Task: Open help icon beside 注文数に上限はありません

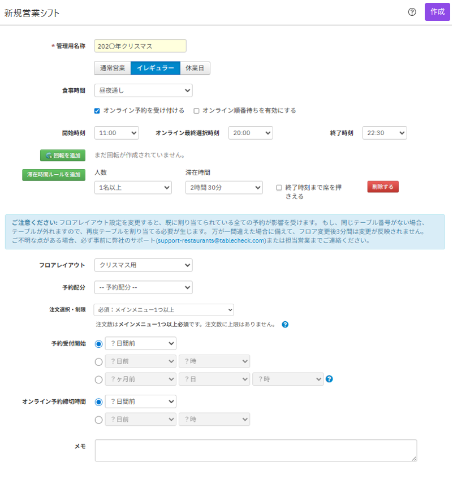Action: point(285,325)
